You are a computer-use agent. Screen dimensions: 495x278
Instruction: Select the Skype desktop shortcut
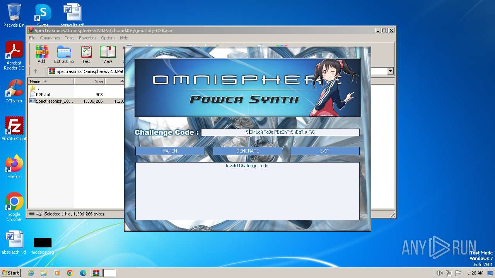tap(43, 15)
